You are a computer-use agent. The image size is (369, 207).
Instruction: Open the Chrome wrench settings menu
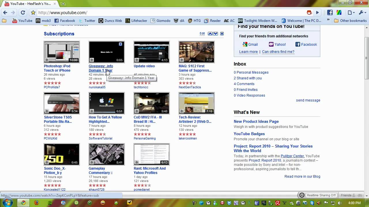(362, 13)
